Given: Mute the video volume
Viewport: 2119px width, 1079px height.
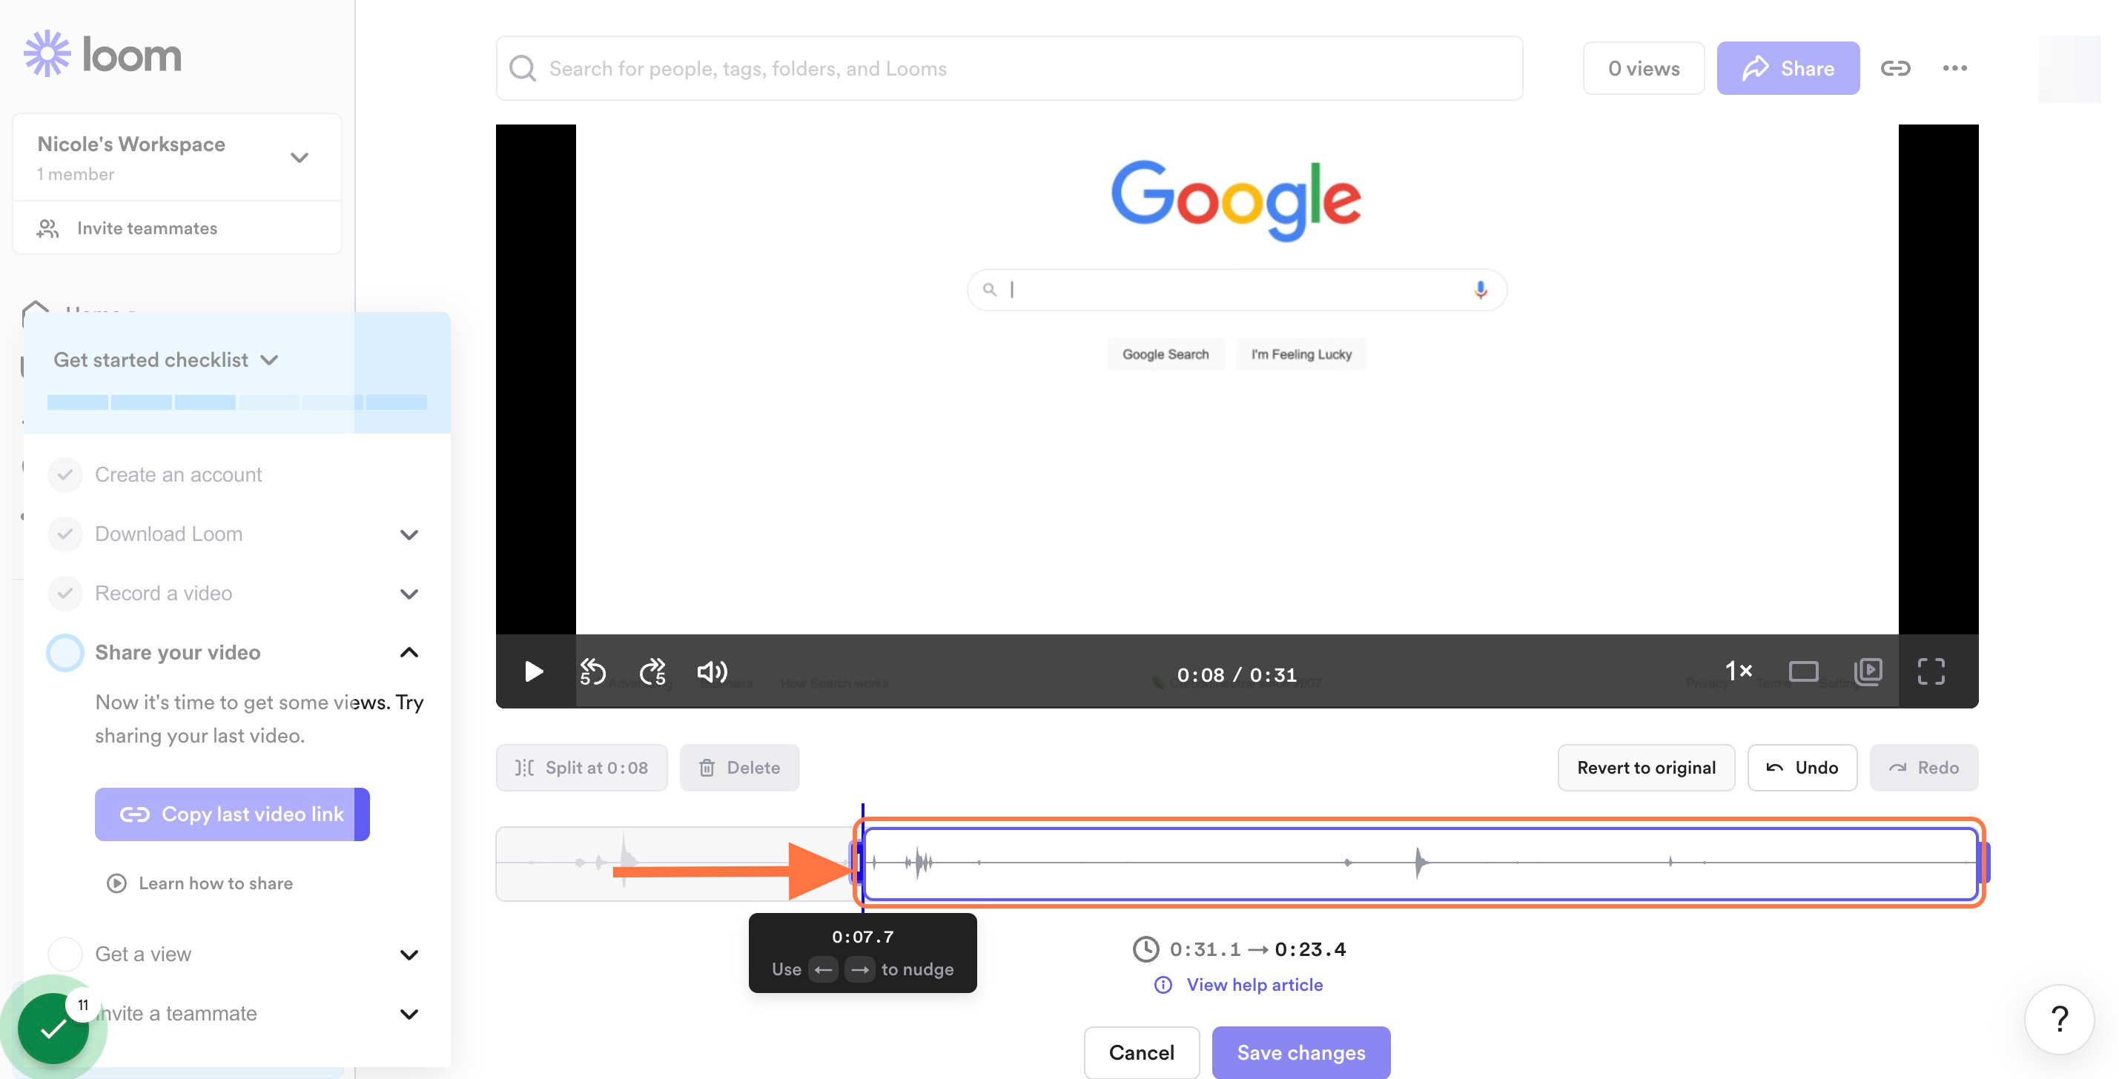Looking at the screenshot, I should point(713,672).
